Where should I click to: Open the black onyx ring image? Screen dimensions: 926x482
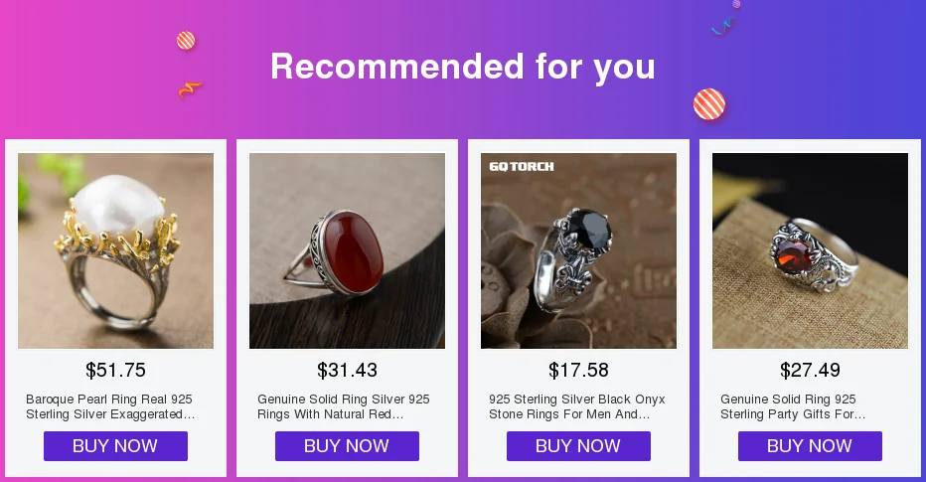[x=578, y=251]
